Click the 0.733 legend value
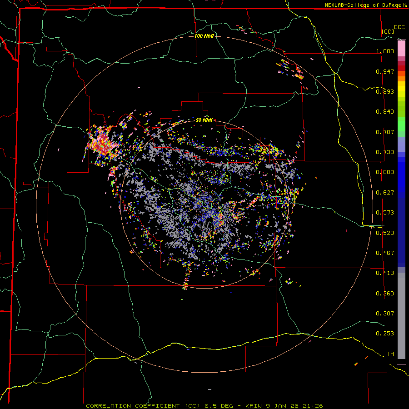The height and width of the screenshot is (409, 409). click(385, 152)
